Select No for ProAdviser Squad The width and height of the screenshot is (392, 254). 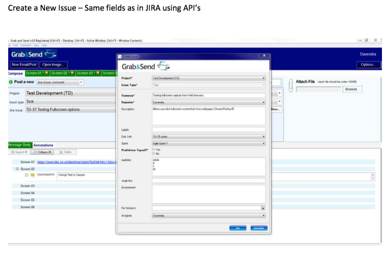click(153, 154)
